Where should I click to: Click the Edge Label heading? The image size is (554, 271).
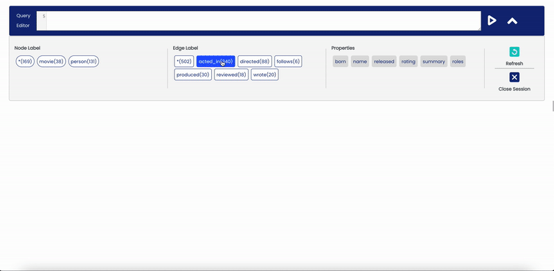point(186,48)
